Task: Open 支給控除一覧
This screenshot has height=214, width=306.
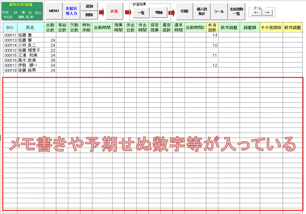Action: [236, 11]
